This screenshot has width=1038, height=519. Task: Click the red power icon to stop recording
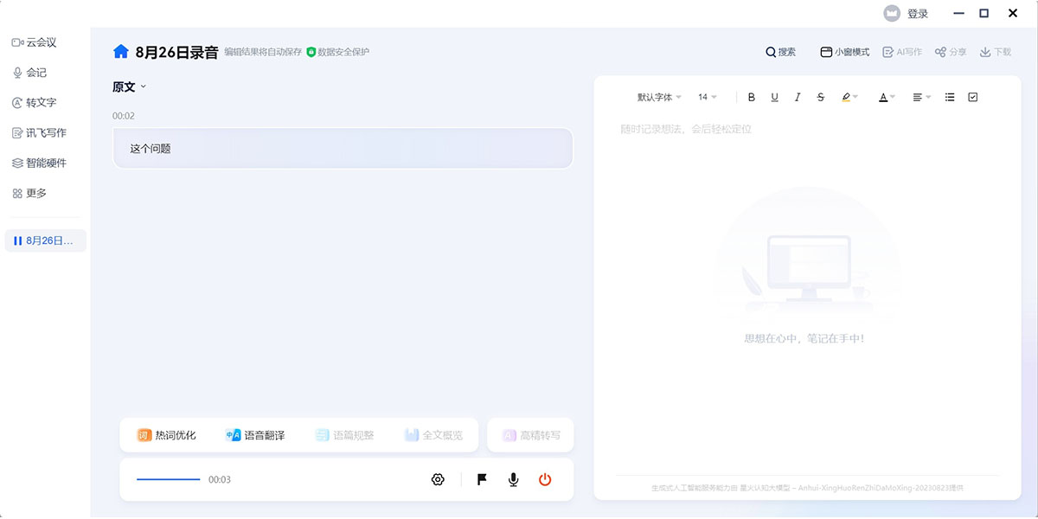[545, 479]
